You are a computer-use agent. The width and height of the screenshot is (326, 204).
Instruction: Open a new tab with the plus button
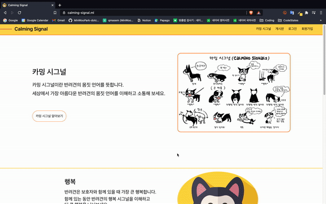click(x=60, y=5)
